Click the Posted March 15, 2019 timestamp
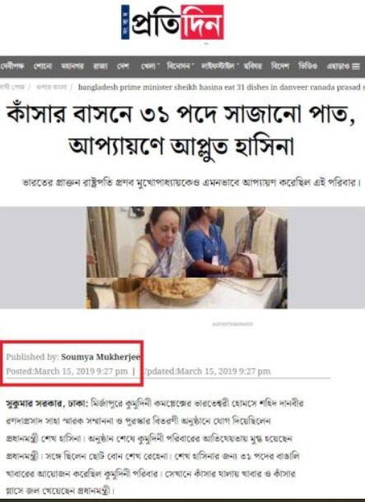This screenshot has width=365, height=502. 67,372
